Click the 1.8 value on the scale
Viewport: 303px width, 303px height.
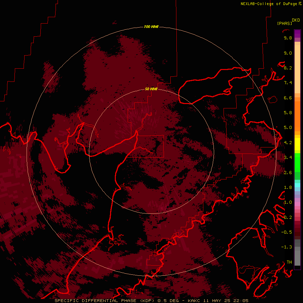(x=288, y=188)
